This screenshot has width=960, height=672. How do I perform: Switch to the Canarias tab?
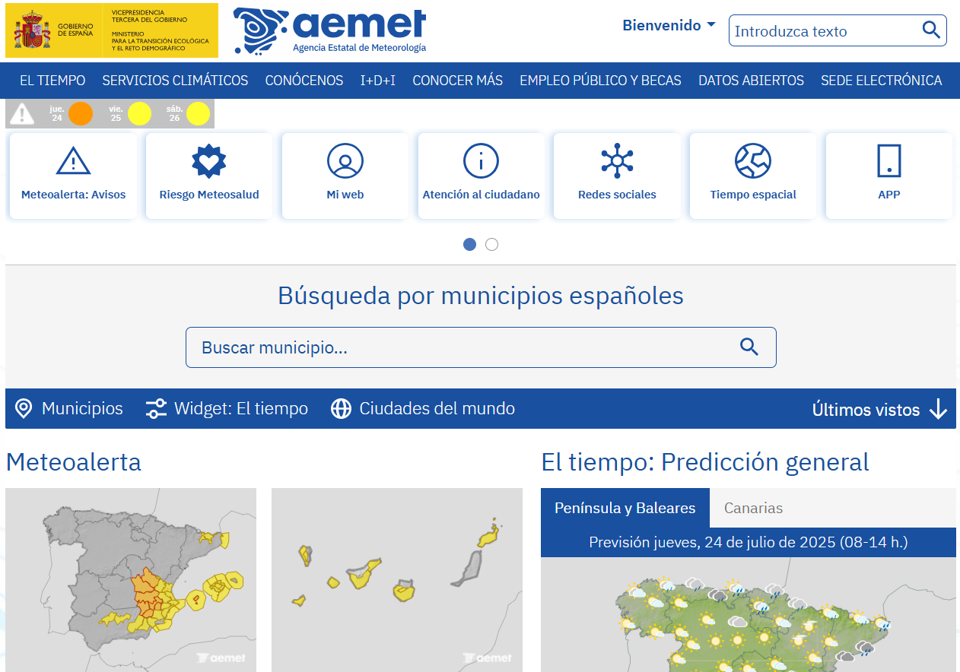tap(753, 508)
